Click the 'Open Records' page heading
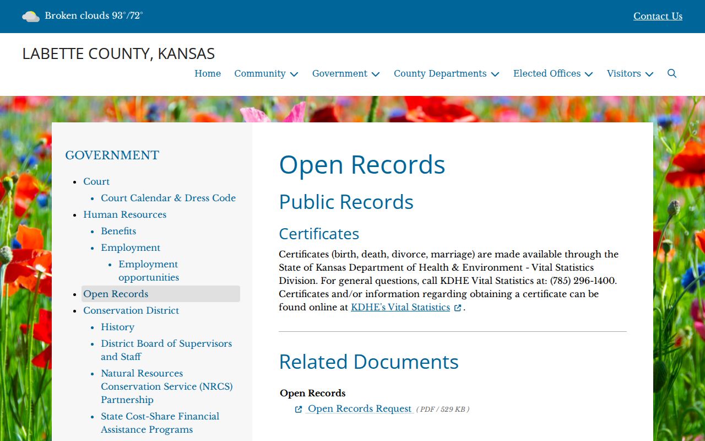The width and height of the screenshot is (705, 441). pyautogui.click(x=362, y=164)
